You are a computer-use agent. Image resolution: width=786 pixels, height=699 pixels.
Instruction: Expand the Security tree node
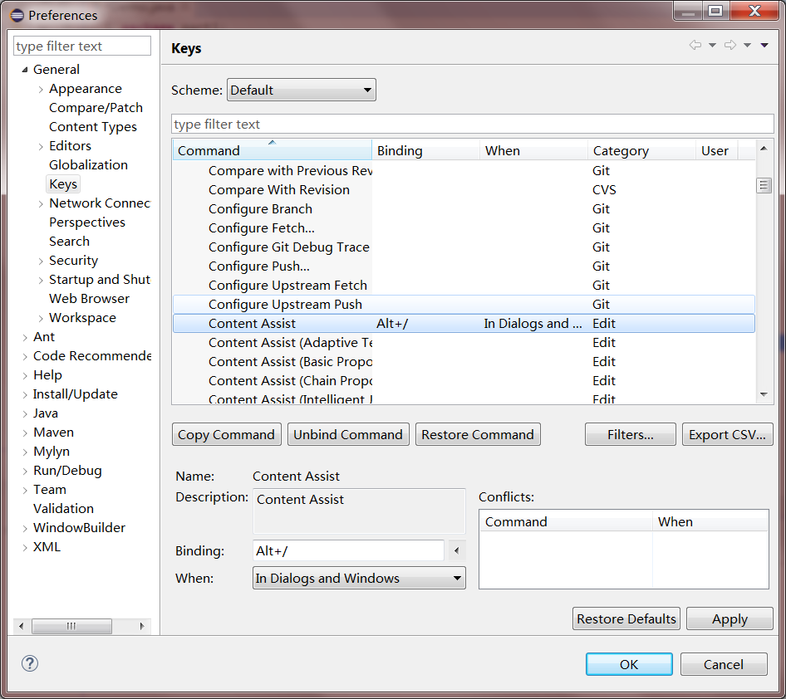tap(41, 261)
